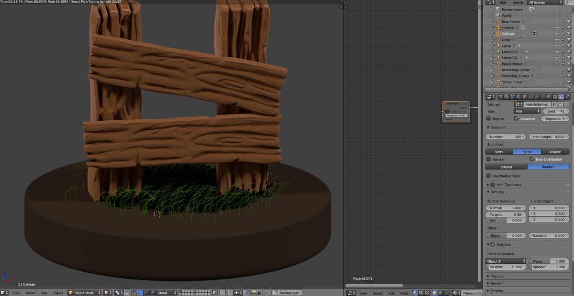574x296 pixels.
Task: Select the texture nodes checker icon in node header
Action: coord(427,293)
